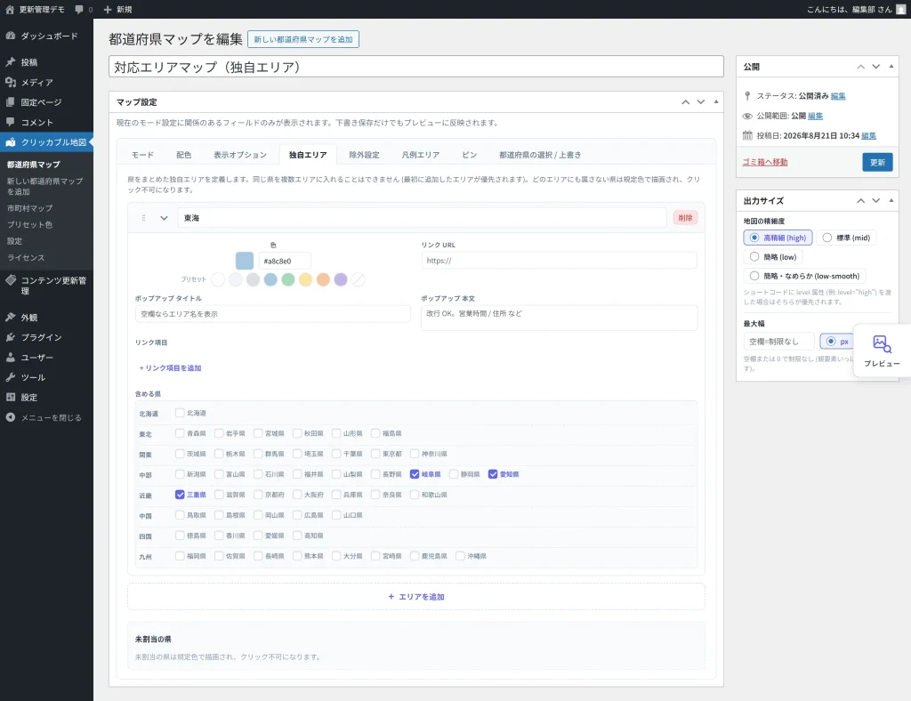911x701 pixels.
Task: Open the プラグイン plugin icon
Action: tap(11, 337)
